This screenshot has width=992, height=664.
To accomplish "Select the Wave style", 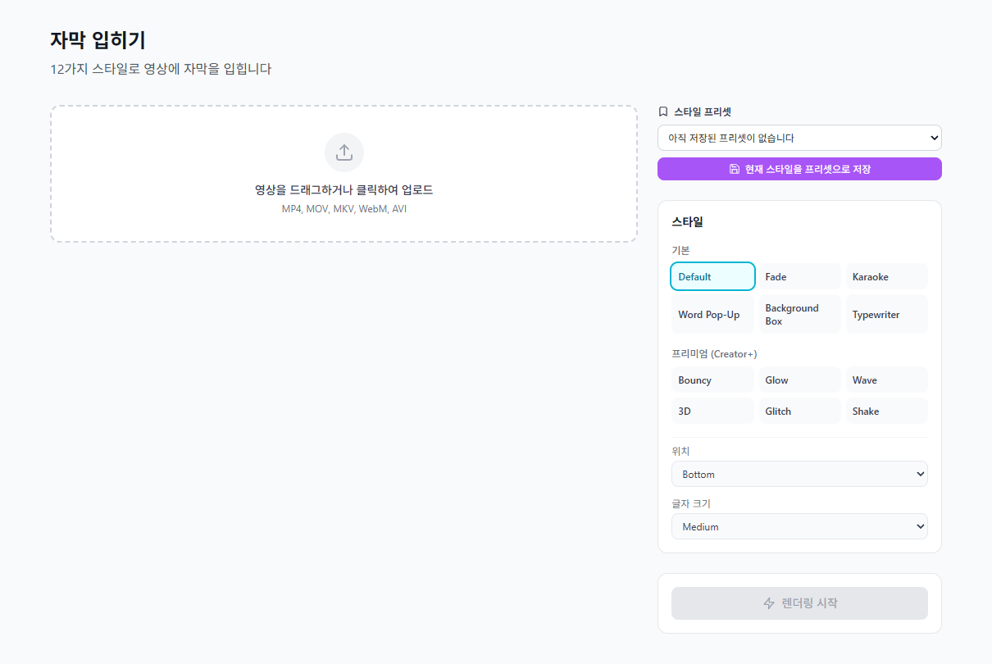I will [886, 380].
